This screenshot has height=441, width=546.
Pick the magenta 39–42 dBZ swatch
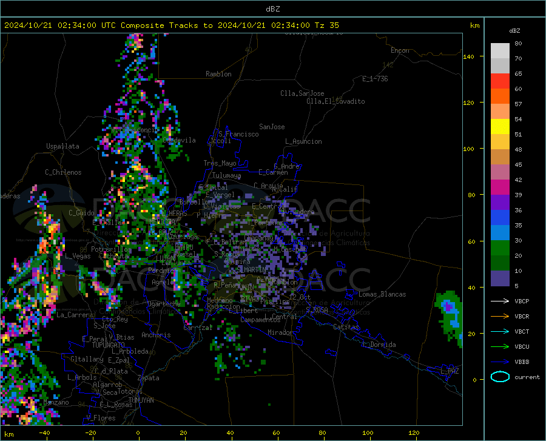(x=500, y=187)
